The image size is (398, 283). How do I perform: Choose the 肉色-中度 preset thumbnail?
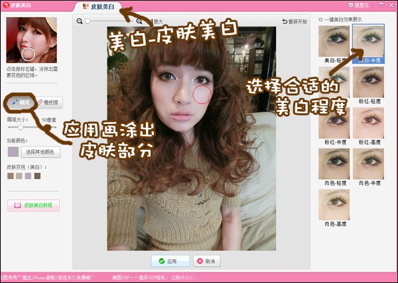pyautogui.click(x=368, y=167)
